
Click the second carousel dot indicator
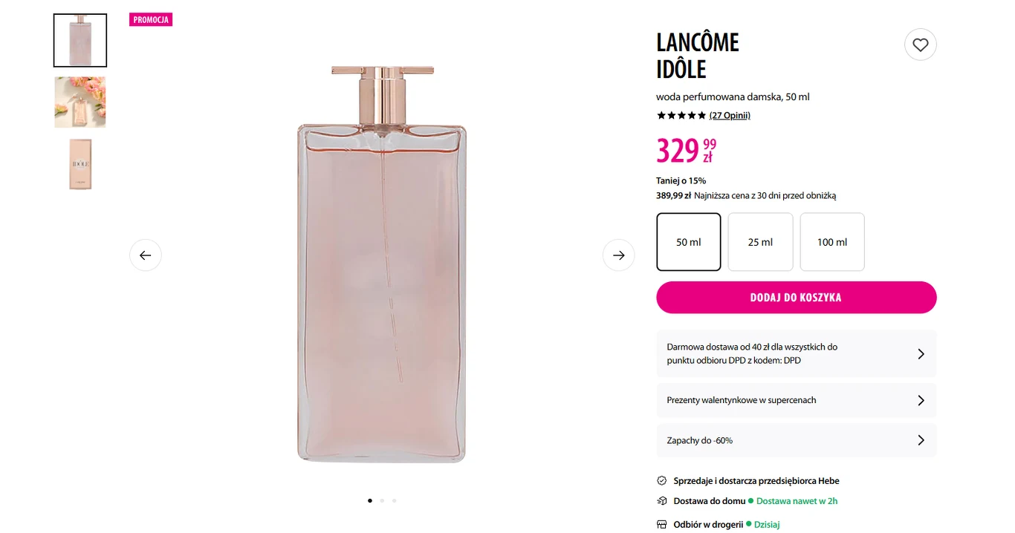coord(382,500)
